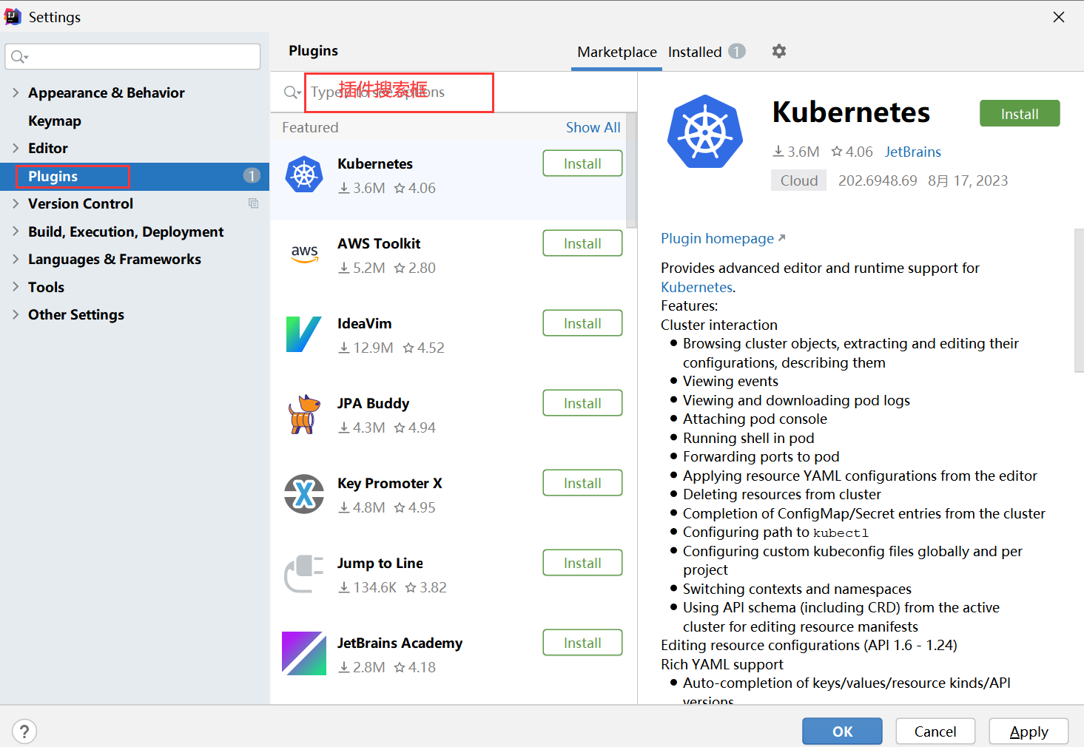Expand Languages & Frameworks section

pyautogui.click(x=16, y=259)
